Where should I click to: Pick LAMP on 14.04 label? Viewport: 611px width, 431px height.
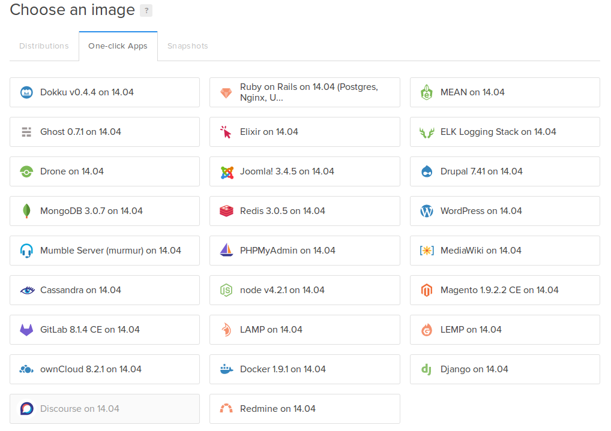pyautogui.click(x=271, y=330)
